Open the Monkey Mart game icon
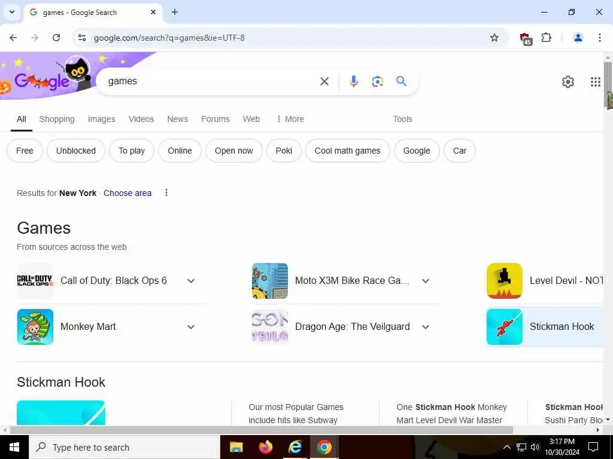This screenshot has height=459, width=613. coord(35,327)
